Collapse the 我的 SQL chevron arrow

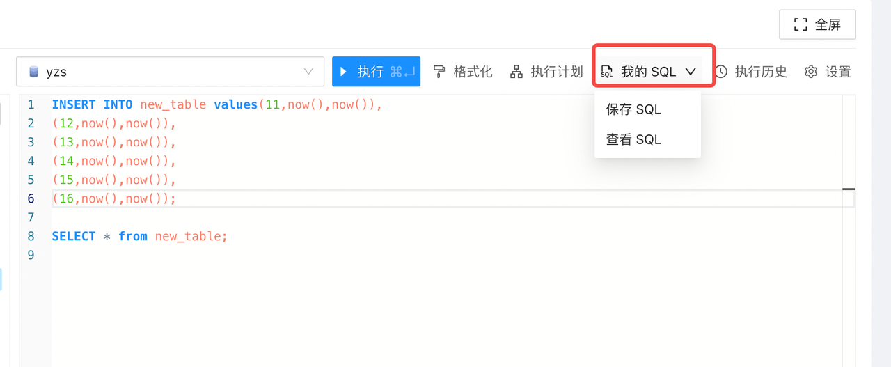[691, 72]
